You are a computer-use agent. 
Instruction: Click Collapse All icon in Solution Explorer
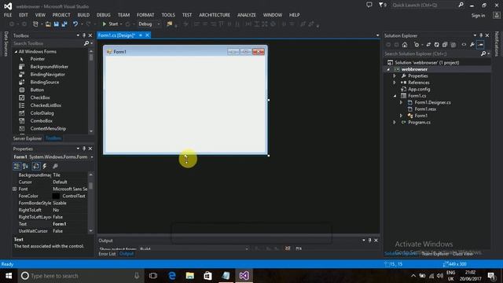[445, 45]
